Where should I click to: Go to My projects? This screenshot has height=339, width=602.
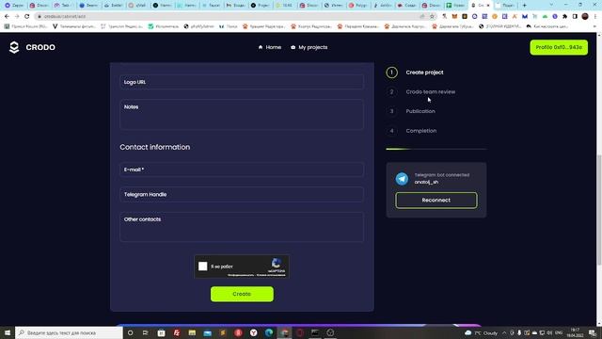(x=309, y=47)
